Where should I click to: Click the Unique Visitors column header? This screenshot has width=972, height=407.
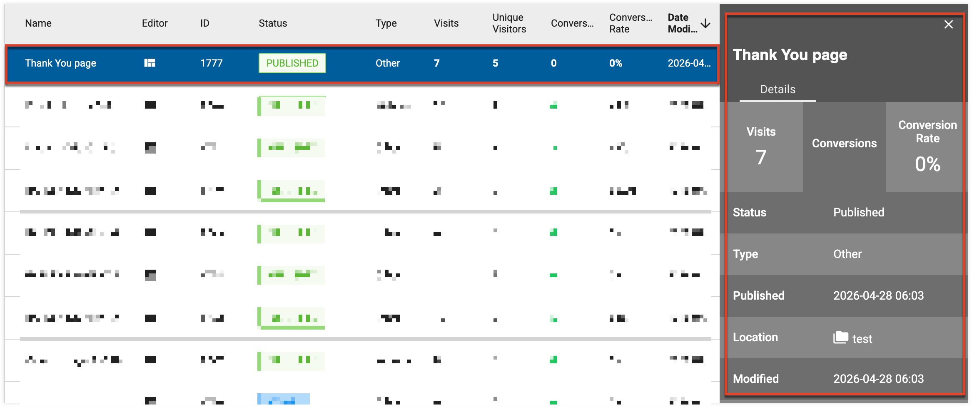click(x=509, y=23)
